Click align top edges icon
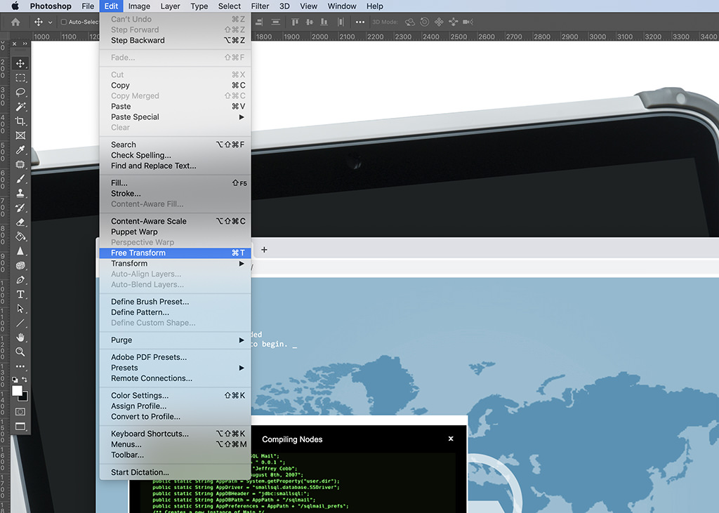 295,22
